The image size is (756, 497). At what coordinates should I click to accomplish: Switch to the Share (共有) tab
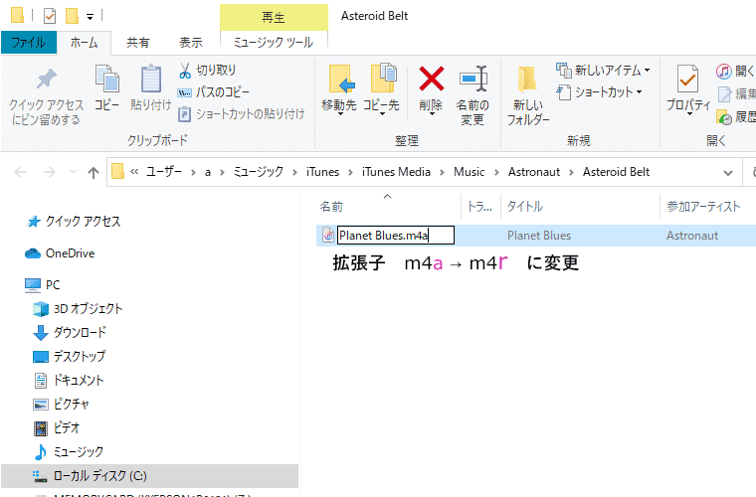(138, 43)
